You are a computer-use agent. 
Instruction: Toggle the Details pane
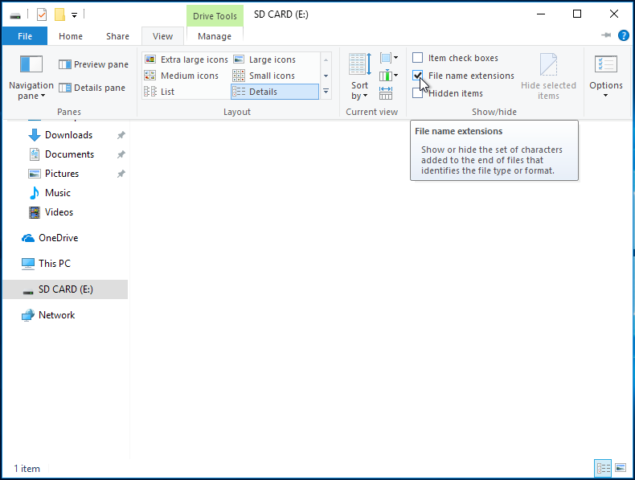point(92,88)
